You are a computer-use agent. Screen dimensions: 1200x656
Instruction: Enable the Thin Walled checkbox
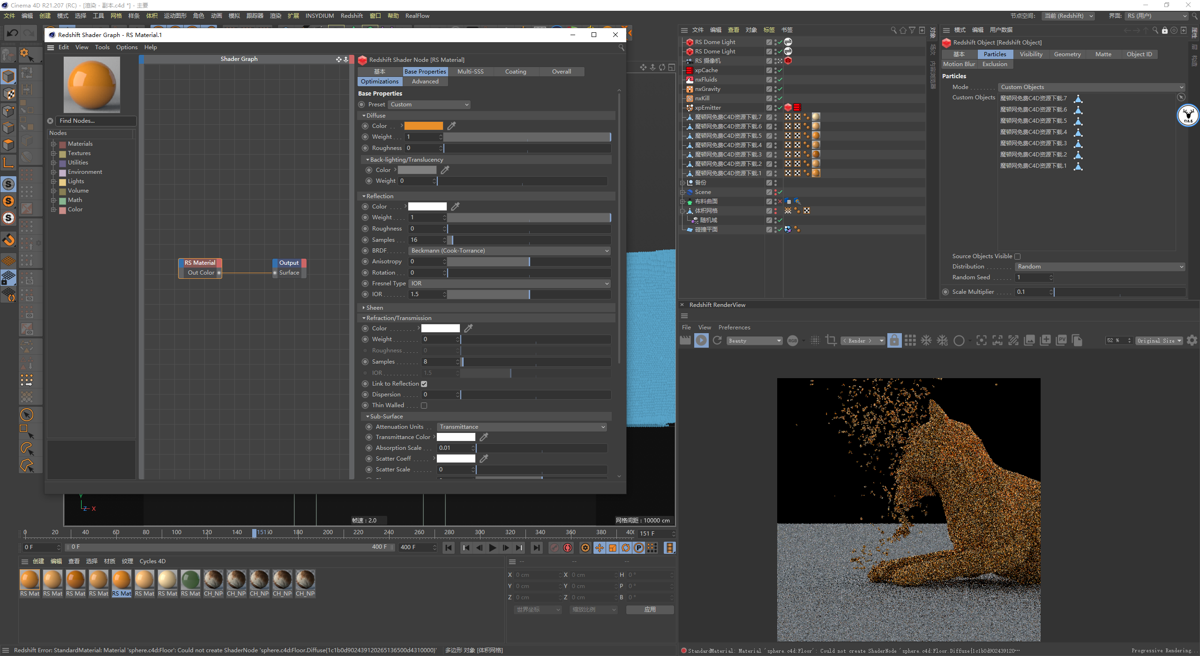424,405
